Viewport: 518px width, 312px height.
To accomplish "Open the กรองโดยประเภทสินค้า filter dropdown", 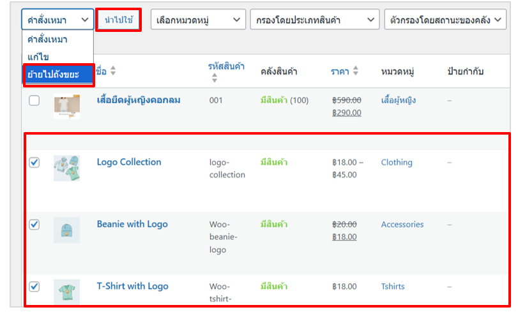I will click(x=314, y=20).
